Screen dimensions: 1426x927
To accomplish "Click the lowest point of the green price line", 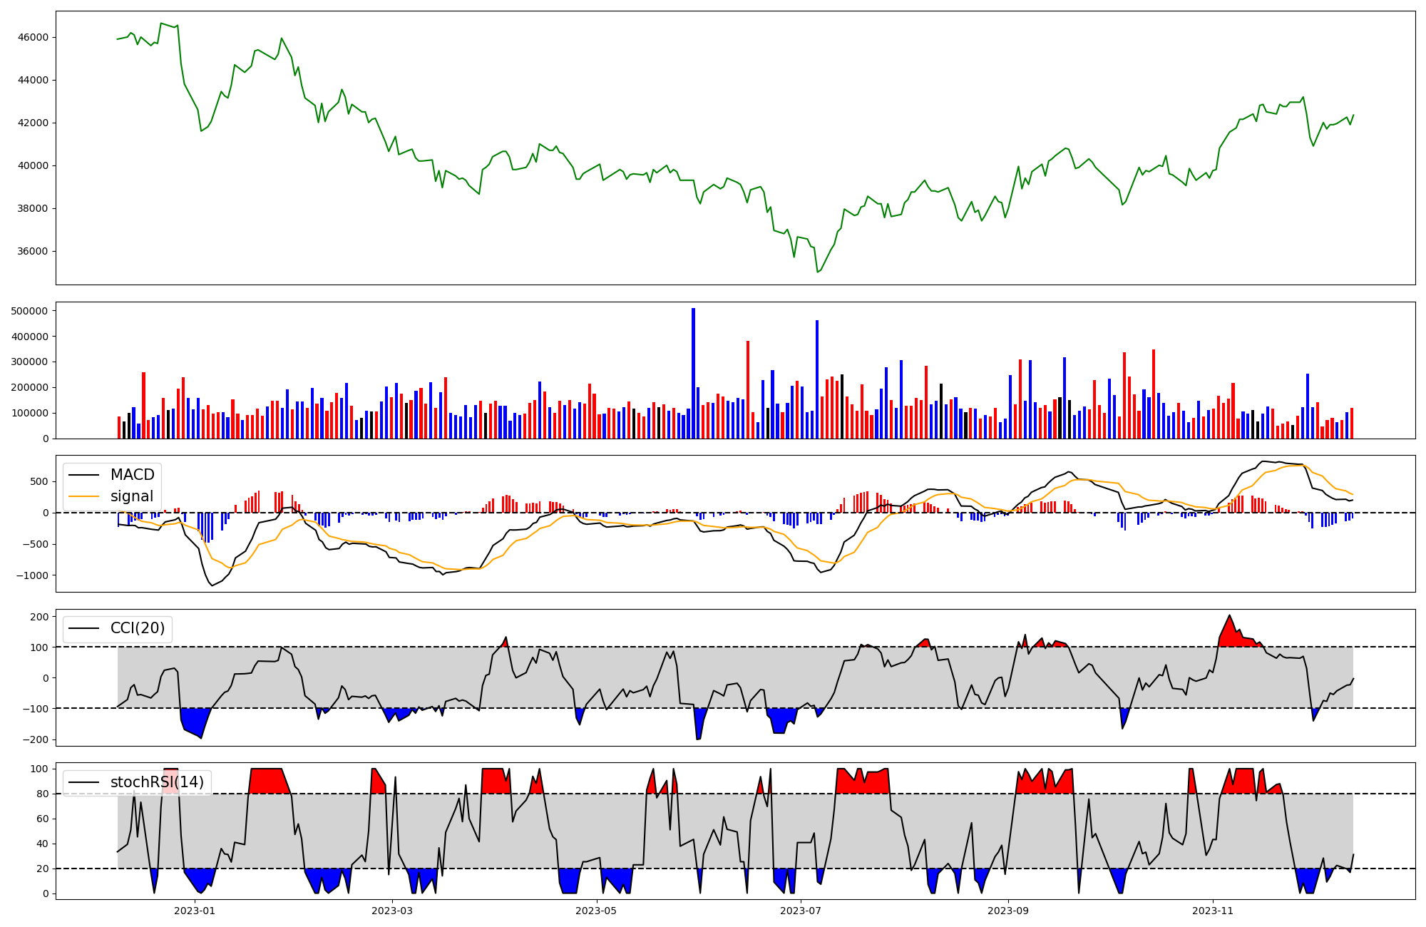I will (818, 272).
